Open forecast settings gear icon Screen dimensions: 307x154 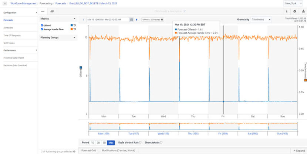point(294,11)
